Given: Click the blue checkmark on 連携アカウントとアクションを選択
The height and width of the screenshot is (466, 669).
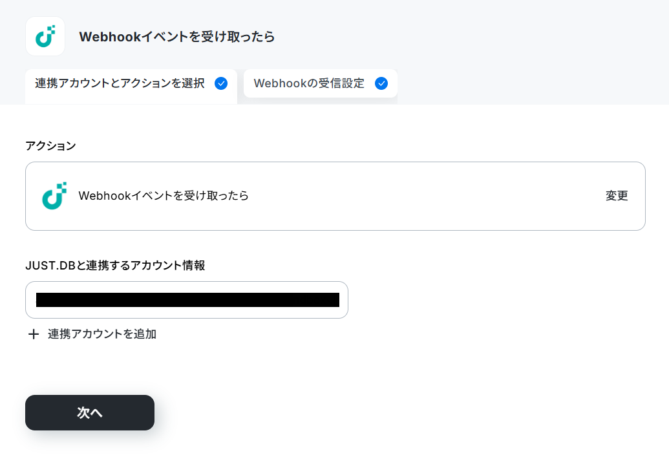Looking at the screenshot, I should pyautogui.click(x=221, y=83).
